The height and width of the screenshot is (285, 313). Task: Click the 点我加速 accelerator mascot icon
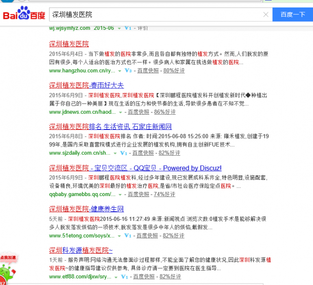pyautogui.click(x=8, y=269)
